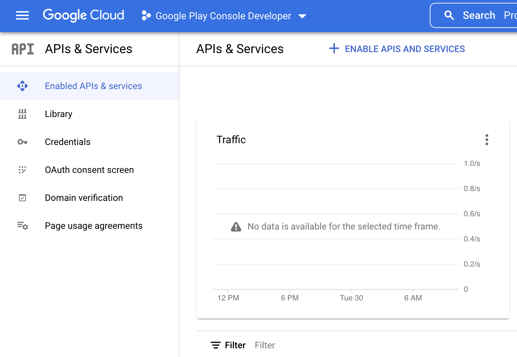Click Enable APIs and Services button
517x357 pixels.
pos(397,49)
